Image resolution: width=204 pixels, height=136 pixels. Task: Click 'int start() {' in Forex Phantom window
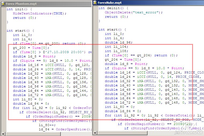tap(20, 31)
